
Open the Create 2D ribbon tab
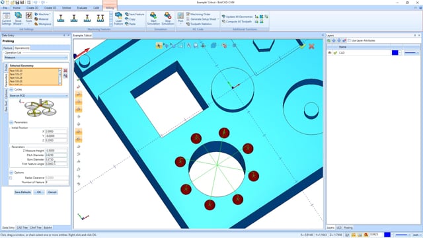[x=32, y=8]
